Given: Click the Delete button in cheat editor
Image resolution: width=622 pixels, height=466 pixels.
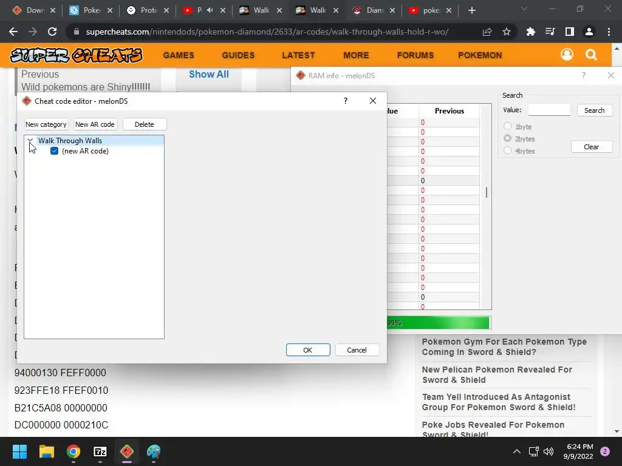Looking at the screenshot, I should tap(145, 124).
